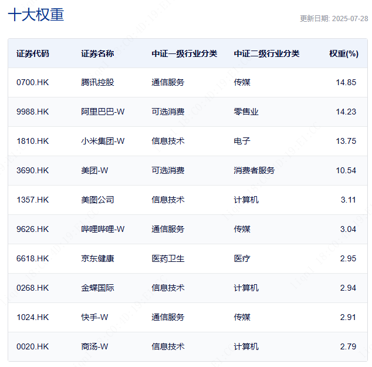Click weight value 14.85
This screenshot has height=367, width=372.
pos(346,82)
